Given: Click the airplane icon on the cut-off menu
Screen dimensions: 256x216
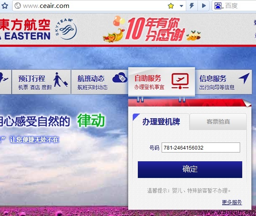Looking at the screenshot, I should point(4,78).
